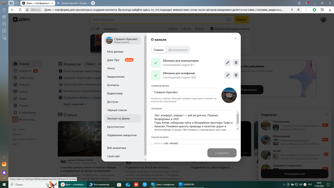Delete the computer cover with trash icon

(x=236, y=63)
